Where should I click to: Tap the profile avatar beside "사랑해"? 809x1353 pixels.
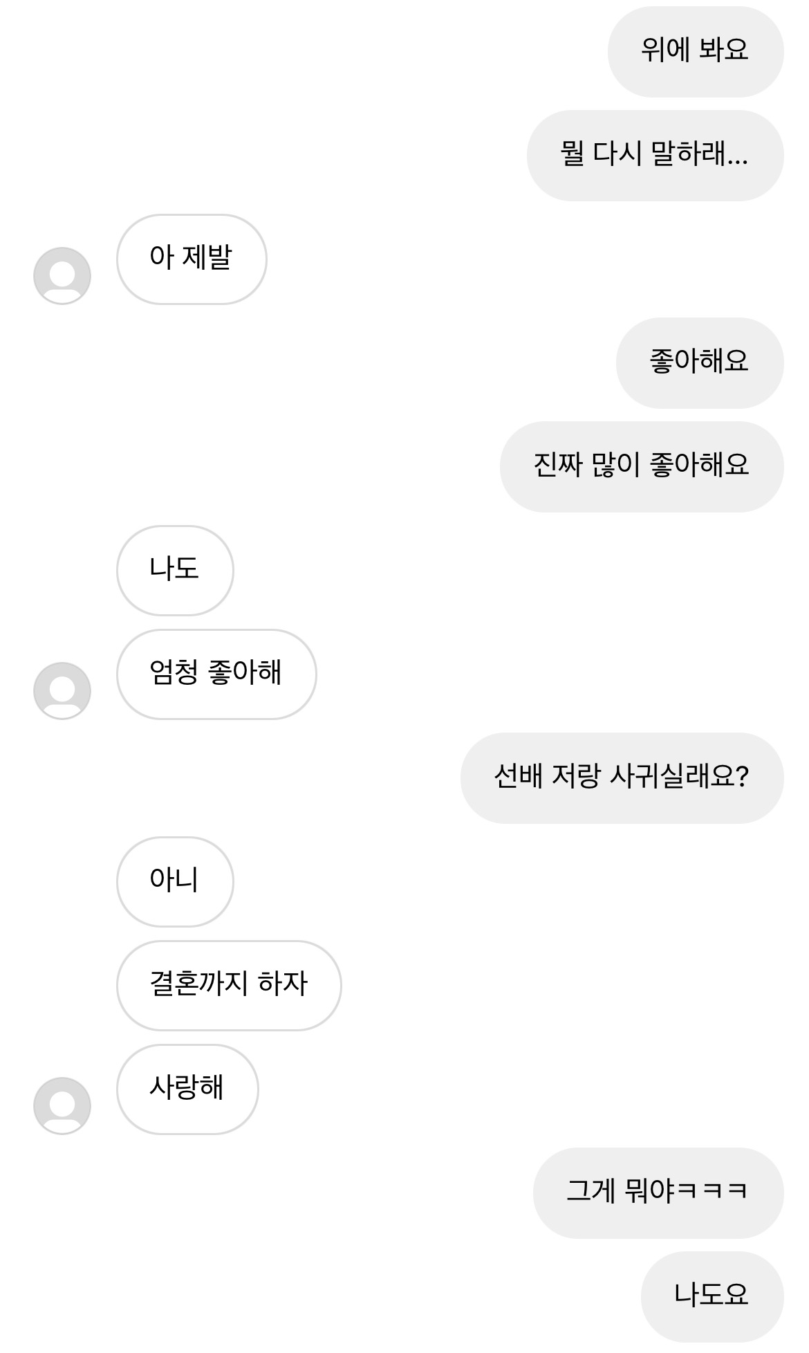(x=62, y=1106)
